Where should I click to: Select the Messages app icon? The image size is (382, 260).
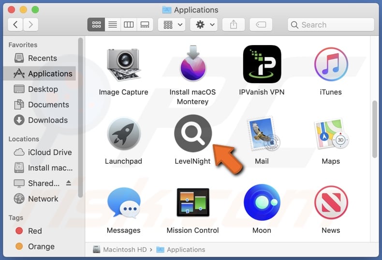tap(124, 202)
